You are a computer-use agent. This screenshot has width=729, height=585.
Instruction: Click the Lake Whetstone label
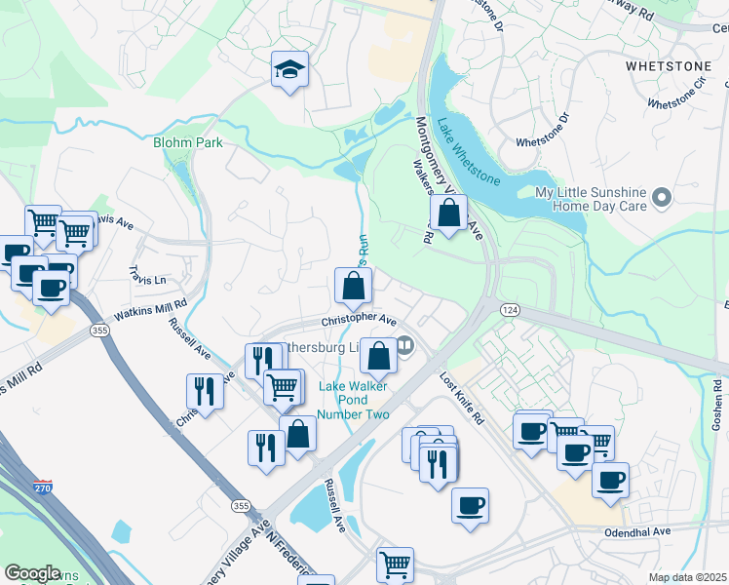[468, 152]
